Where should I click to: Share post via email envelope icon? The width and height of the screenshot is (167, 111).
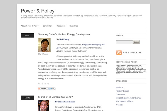(53, 89)
